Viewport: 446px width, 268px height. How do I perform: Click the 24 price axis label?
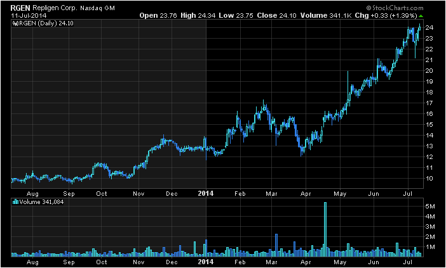(429, 27)
